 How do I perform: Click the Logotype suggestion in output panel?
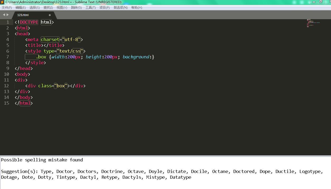coord(310,171)
